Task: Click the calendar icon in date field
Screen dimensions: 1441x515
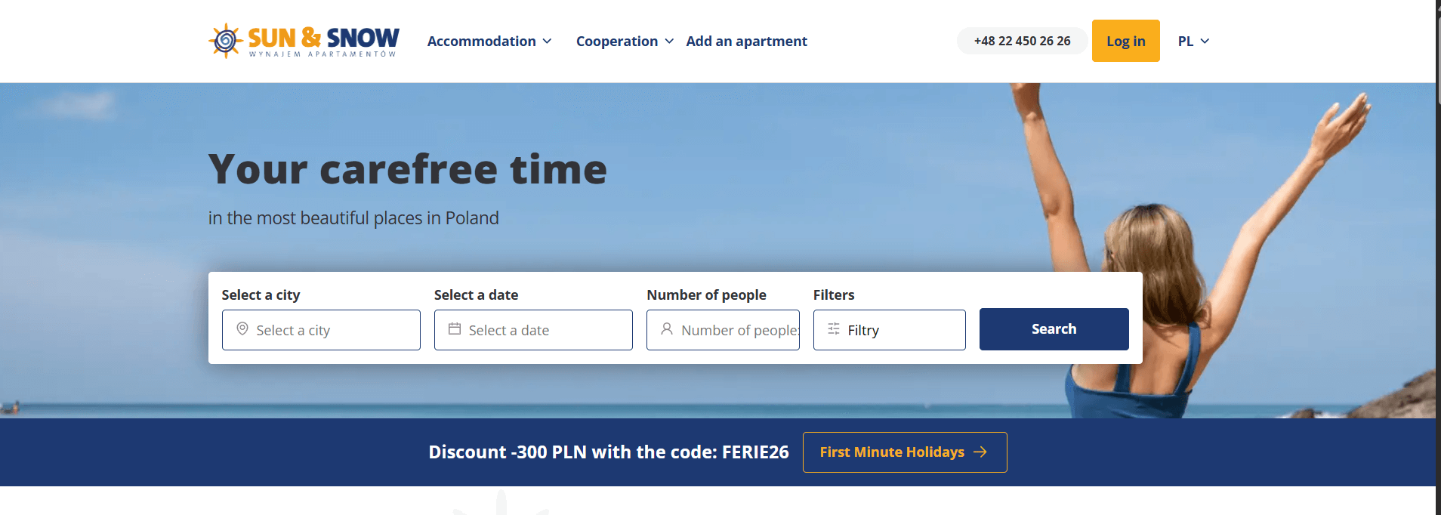Action: tap(455, 329)
